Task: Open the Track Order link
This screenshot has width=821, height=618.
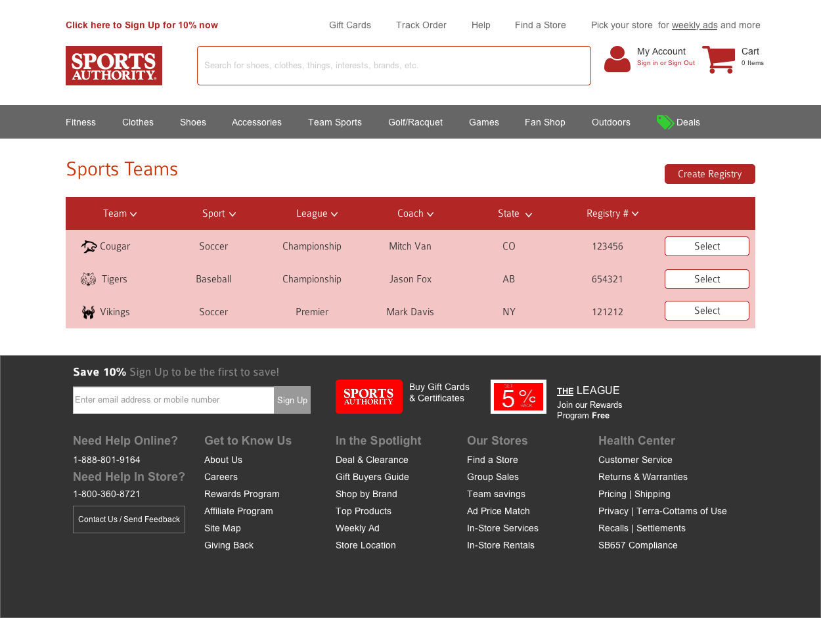Action: (x=421, y=25)
